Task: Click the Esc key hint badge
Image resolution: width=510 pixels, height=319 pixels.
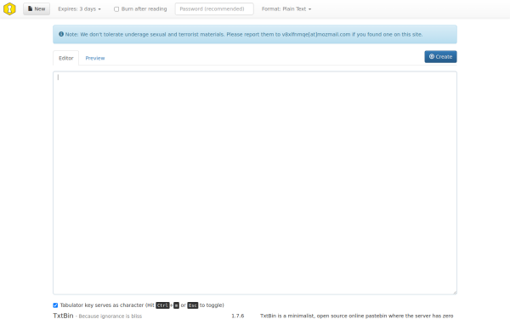Action: coord(193,305)
